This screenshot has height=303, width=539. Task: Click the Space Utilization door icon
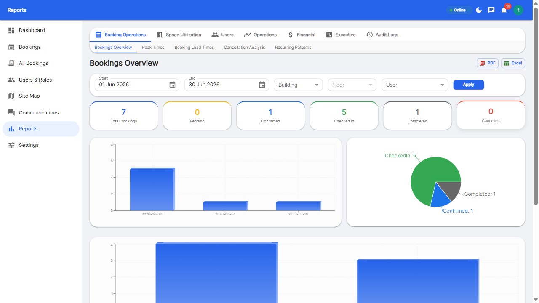(x=160, y=35)
